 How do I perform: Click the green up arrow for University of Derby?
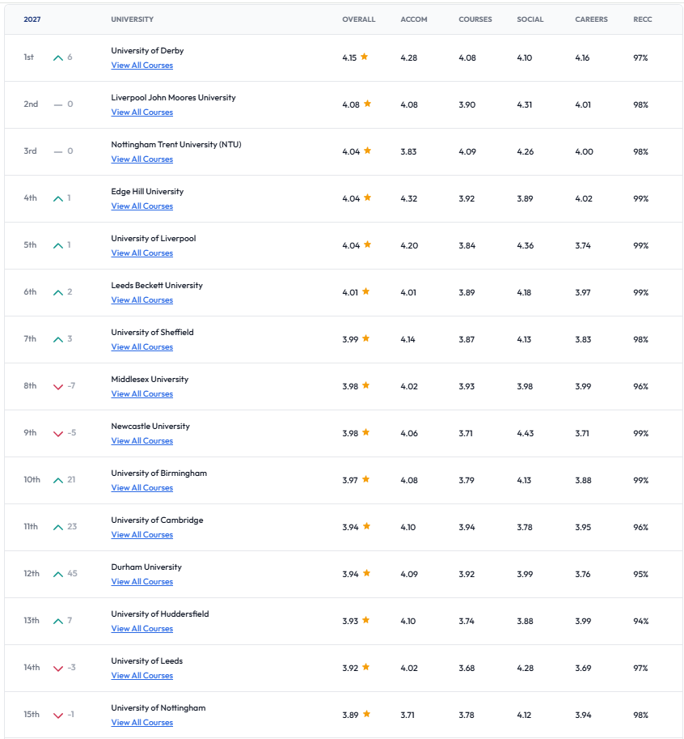pos(58,57)
